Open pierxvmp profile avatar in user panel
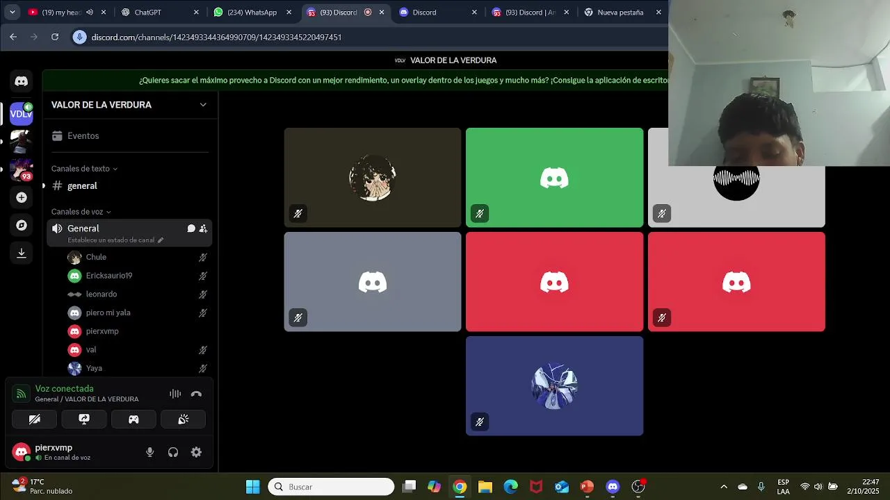Image resolution: width=890 pixels, height=500 pixels. click(22, 453)
